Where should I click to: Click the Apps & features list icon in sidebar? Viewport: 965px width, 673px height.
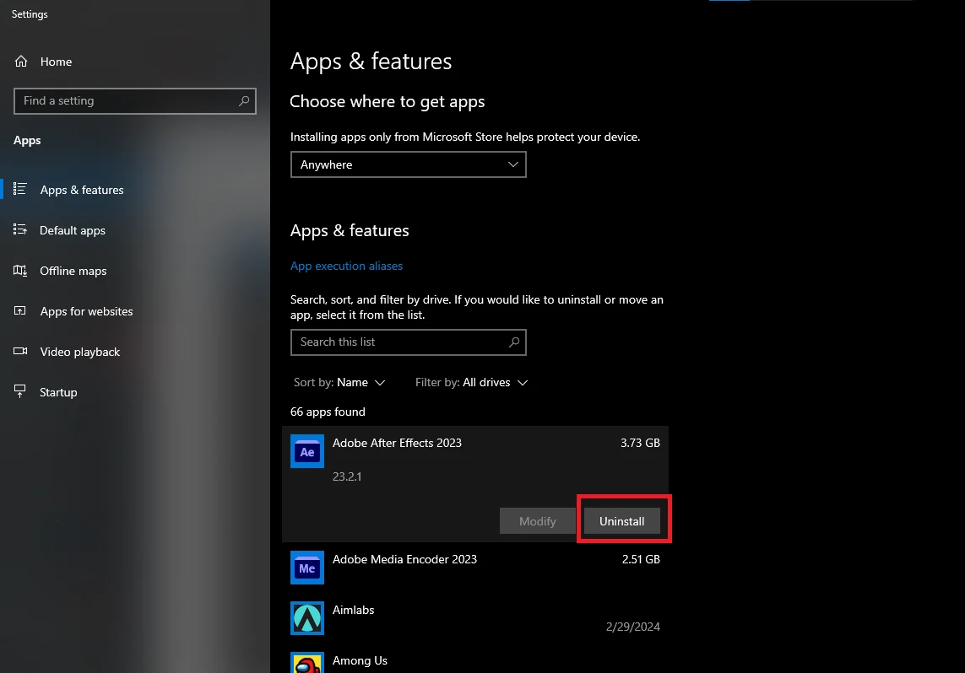pos(20,189)
